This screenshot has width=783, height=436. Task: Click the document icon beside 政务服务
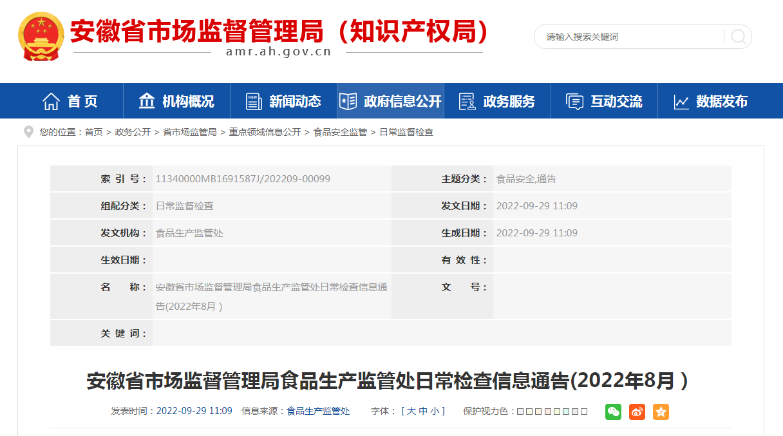(467, 101)
